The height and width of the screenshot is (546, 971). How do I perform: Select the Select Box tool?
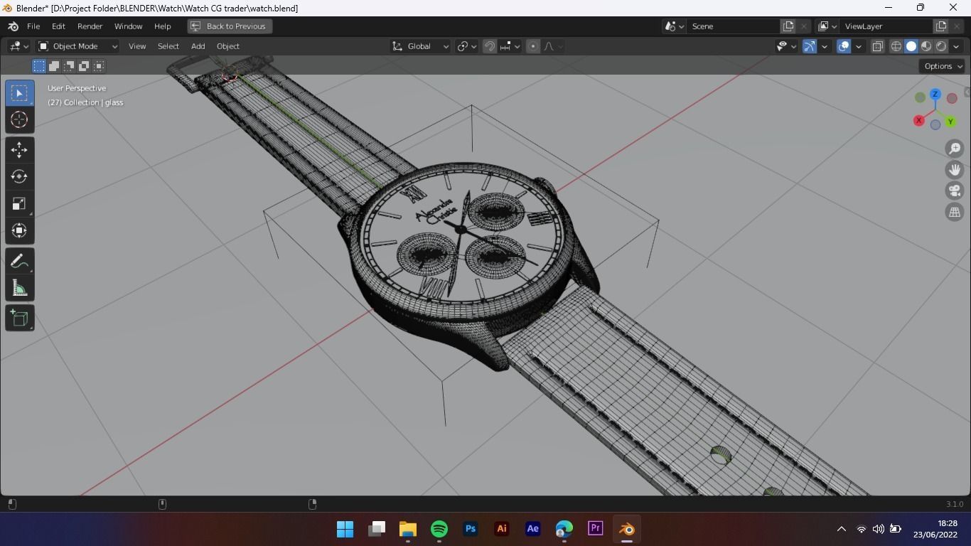[x=19, y=93]
